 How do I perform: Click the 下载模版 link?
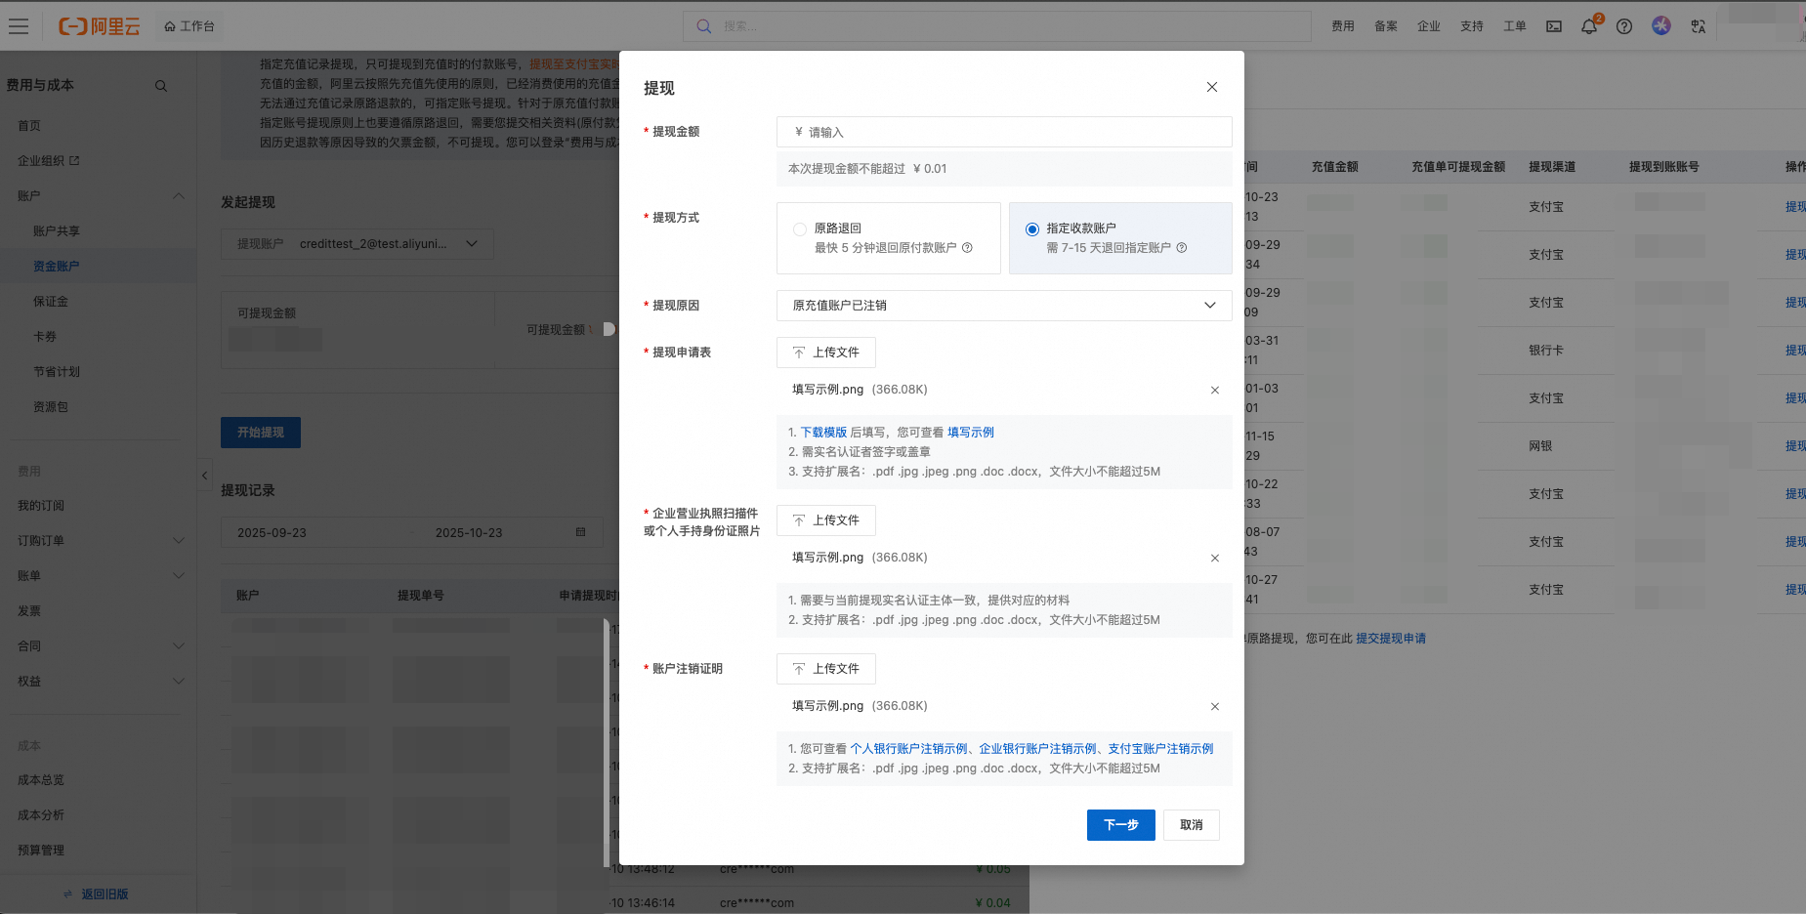coord(823,433)
